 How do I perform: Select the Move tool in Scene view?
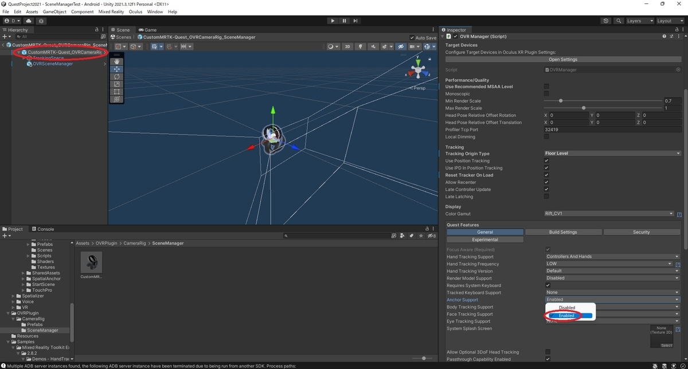tap(116, 69)
